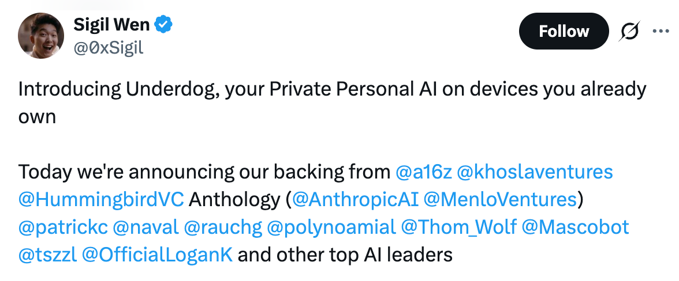The height and width of the screenshot is (281, 679).
Task: Click the Follow button
Action: [564, 31]
